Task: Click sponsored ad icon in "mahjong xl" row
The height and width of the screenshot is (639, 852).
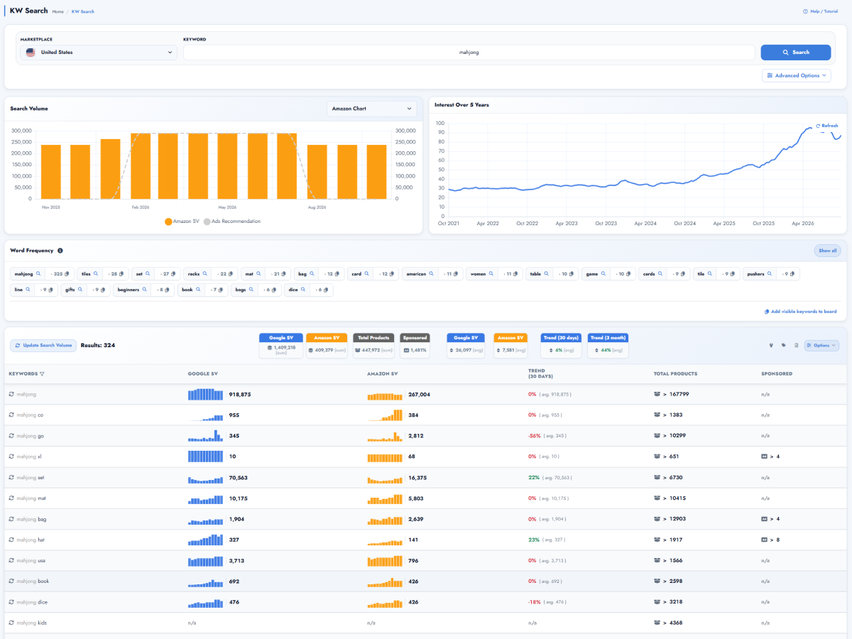Action: click(x=764, y=457)
